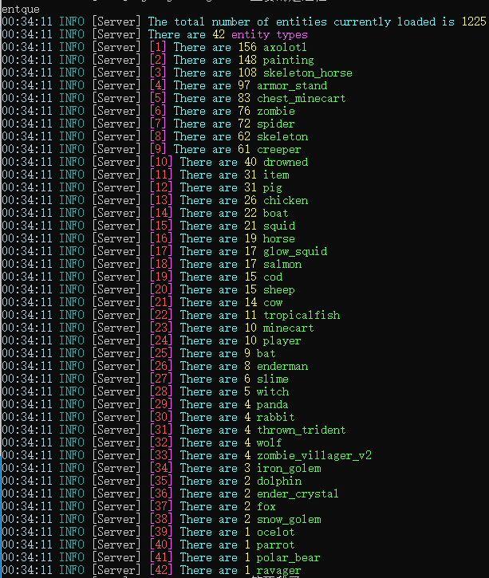Click the player count line [24]
This screenshot has width=489, height=578.
[152, 341]
